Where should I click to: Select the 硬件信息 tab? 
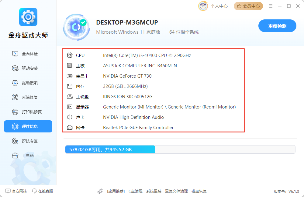tap(28, 126)
